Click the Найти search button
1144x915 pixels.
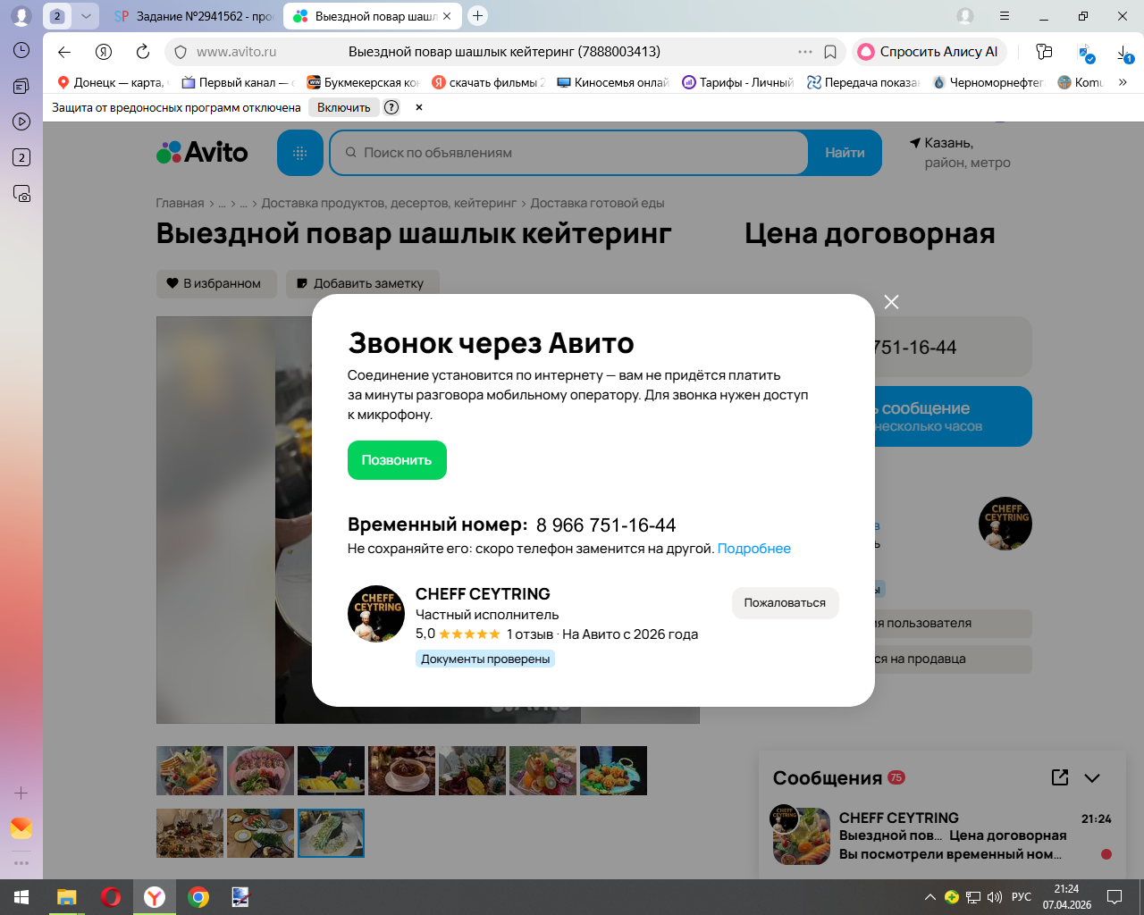pos(845,153)
